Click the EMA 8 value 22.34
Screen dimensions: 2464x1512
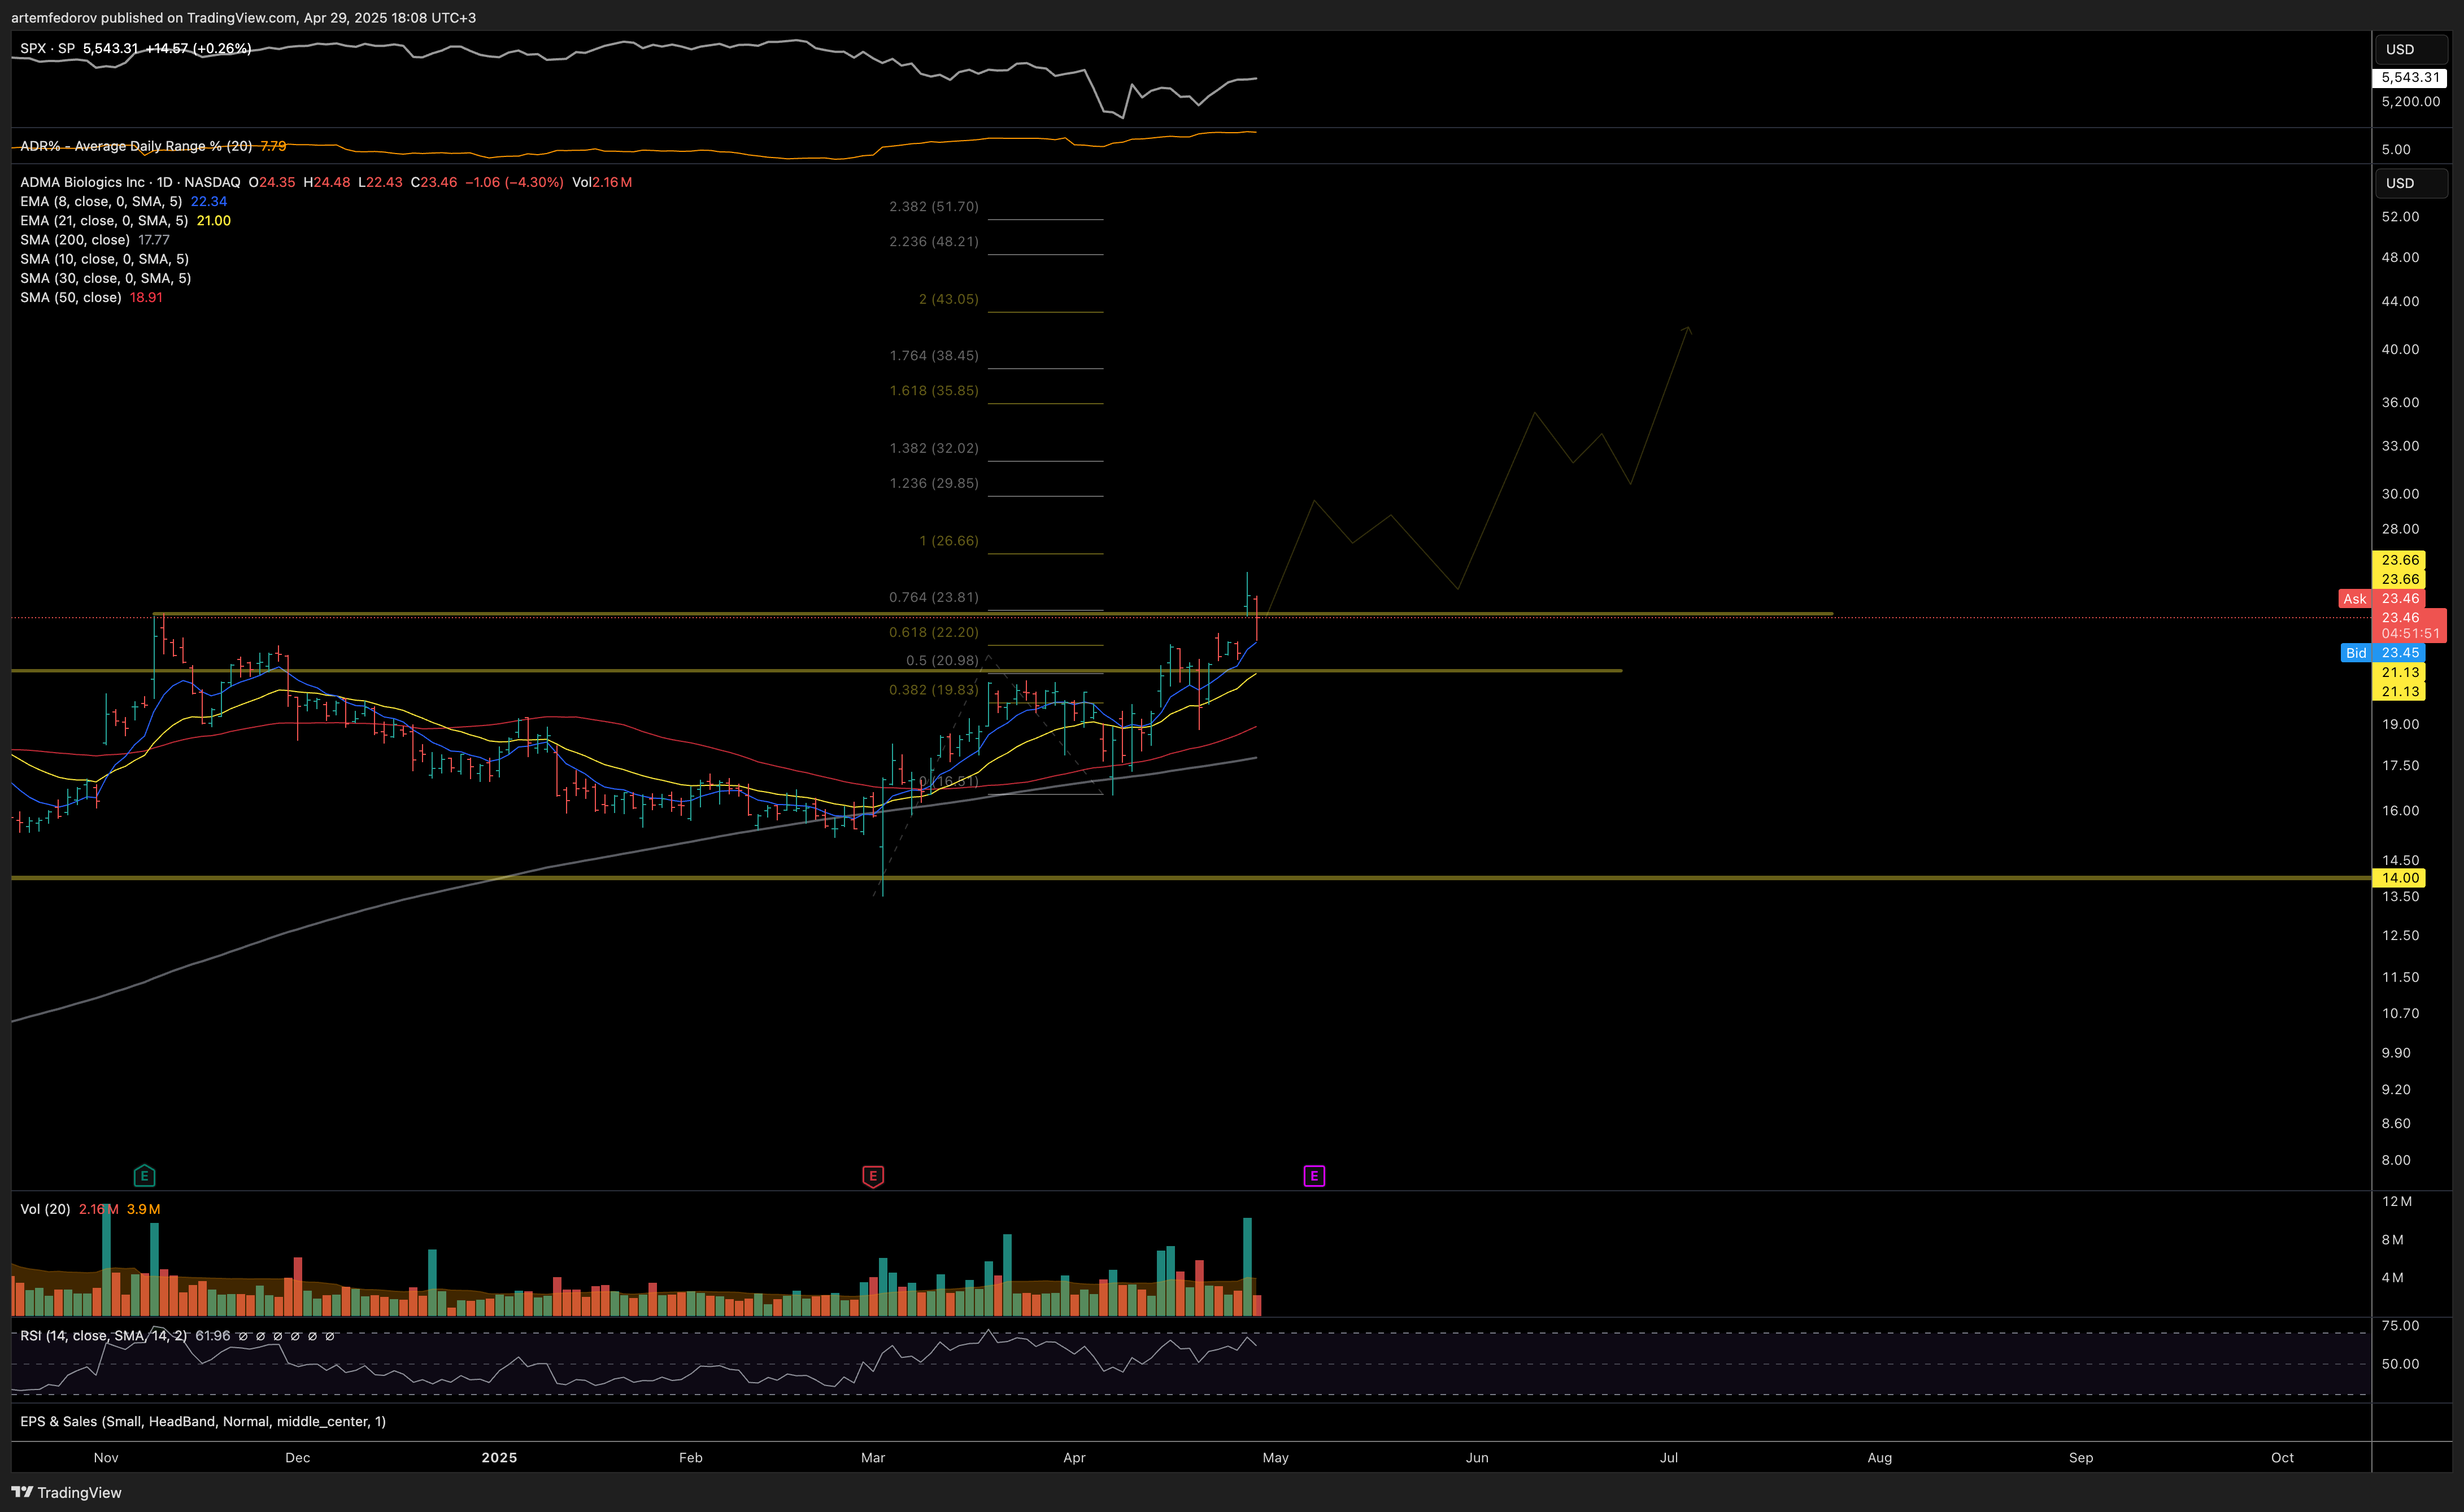(209, 201)
